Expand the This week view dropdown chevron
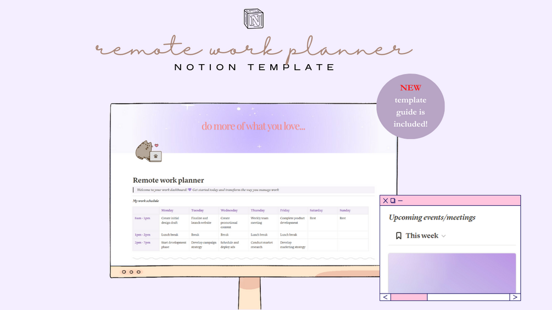Screen dimensions: 552x310 (x=444, y=236)
